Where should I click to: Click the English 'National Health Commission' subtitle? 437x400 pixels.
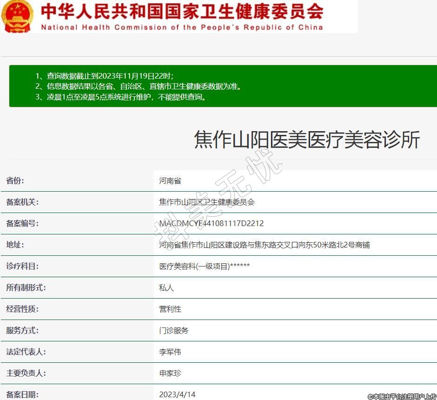pos(182,27)
